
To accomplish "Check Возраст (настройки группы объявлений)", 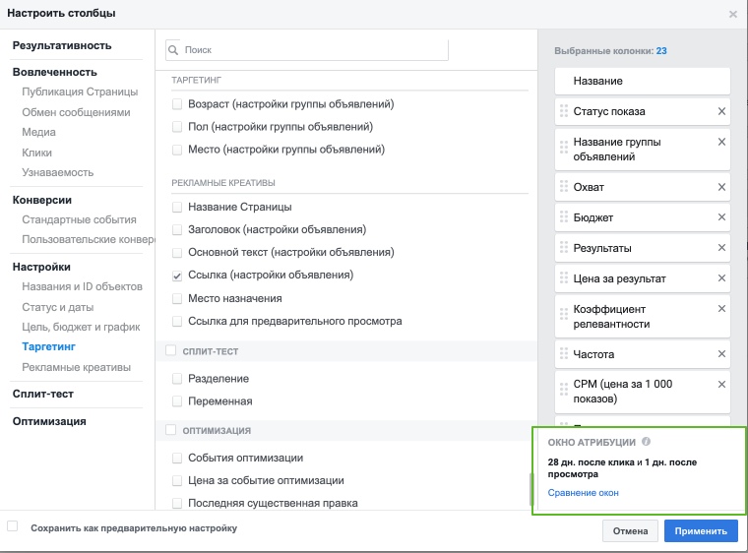I will (x=177, y=104).
